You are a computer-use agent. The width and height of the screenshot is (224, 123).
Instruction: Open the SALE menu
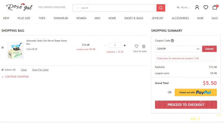tap(215, 18)
